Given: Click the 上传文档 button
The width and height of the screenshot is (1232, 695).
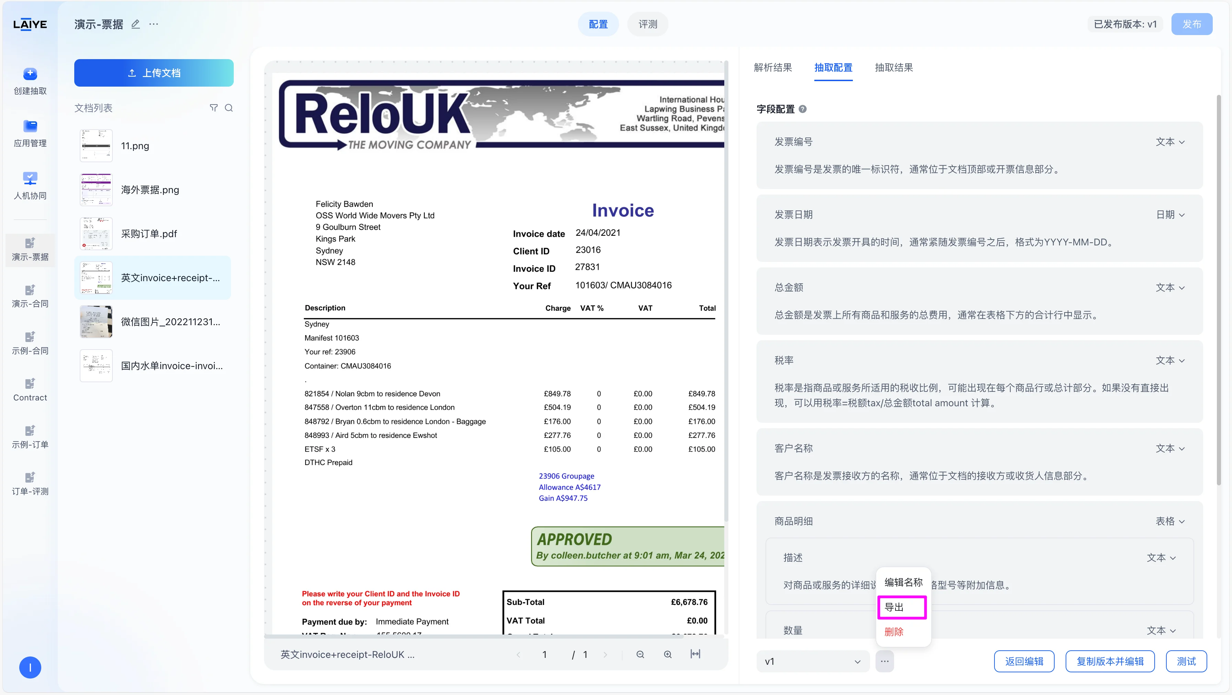Looking at the screenshot, I should (154, 73).
